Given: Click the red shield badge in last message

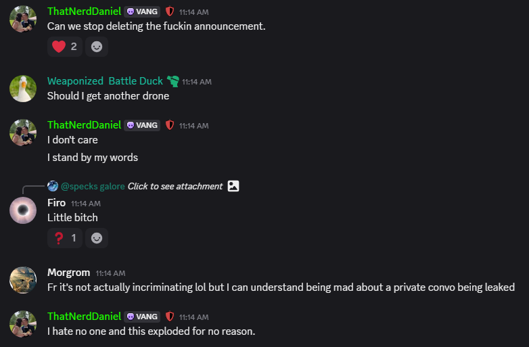Looking at the screenshot, I should coord(170,316).
